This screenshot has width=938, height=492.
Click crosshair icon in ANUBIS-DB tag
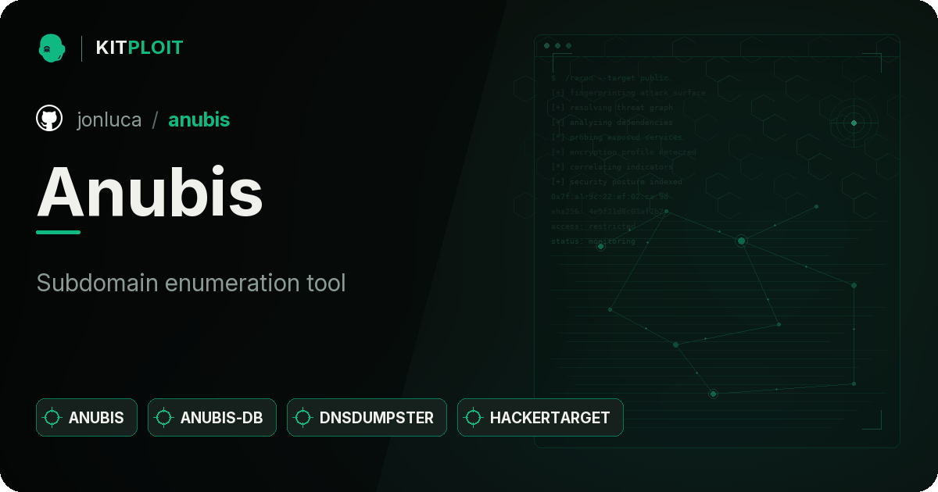164,418
